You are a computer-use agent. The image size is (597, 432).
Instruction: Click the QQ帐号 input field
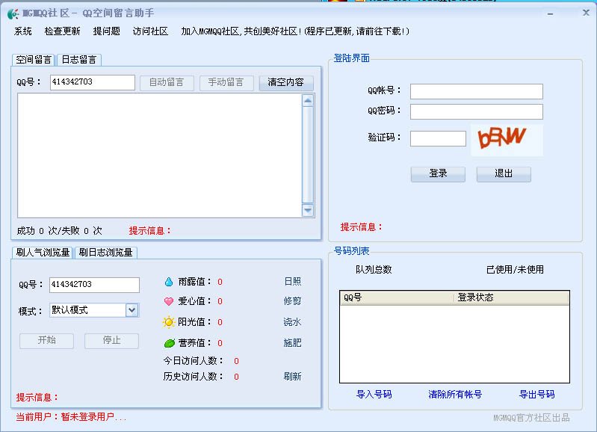click(x=476, y=91)
